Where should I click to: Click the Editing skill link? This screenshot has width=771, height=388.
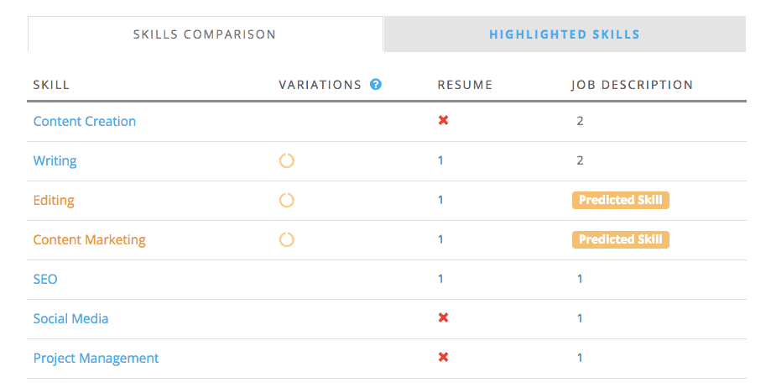[x=54, y=200]
